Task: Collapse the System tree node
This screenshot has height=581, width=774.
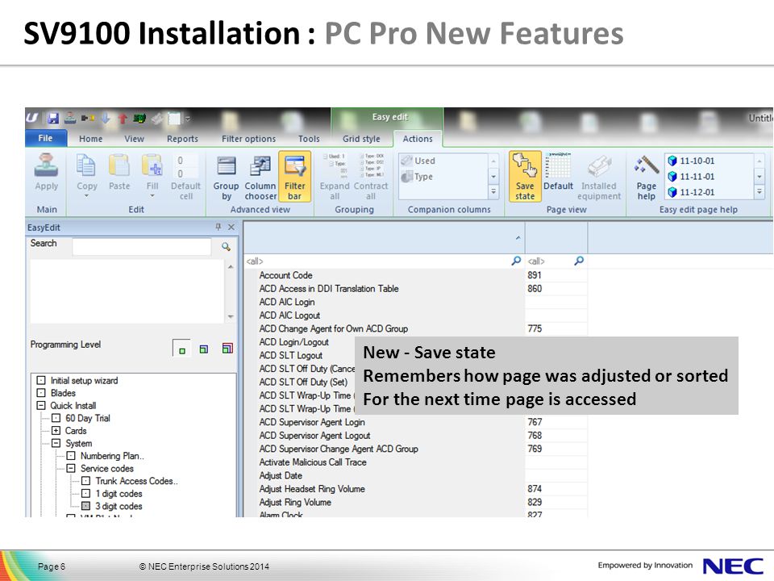Action: coord(56,443)
